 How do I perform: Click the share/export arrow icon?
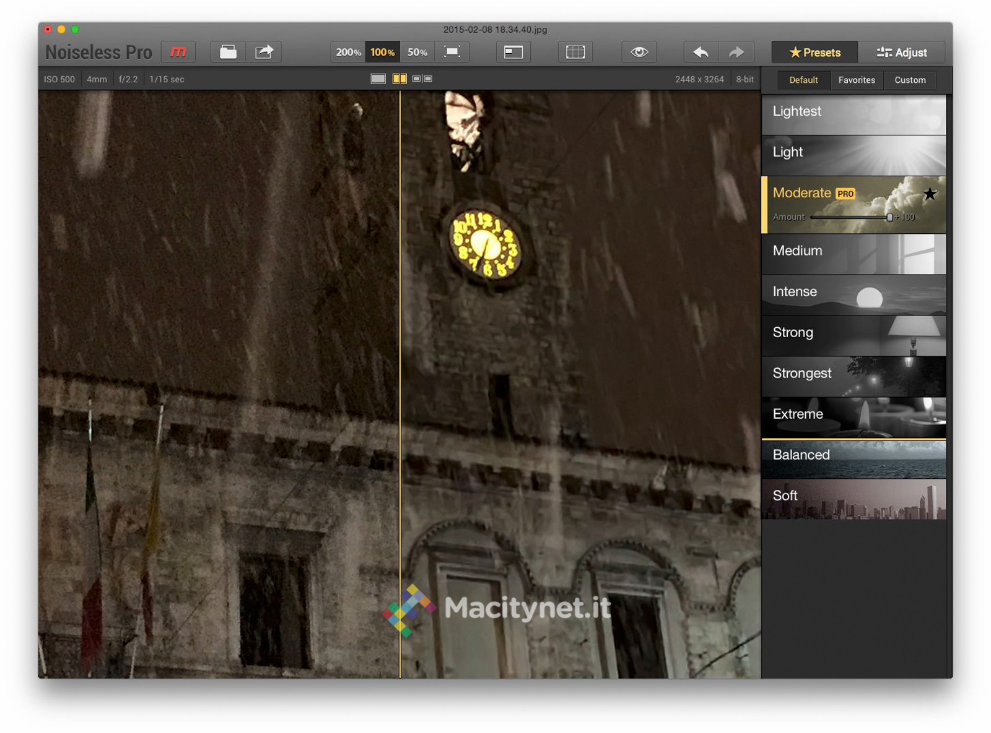[x=264, y=52]
